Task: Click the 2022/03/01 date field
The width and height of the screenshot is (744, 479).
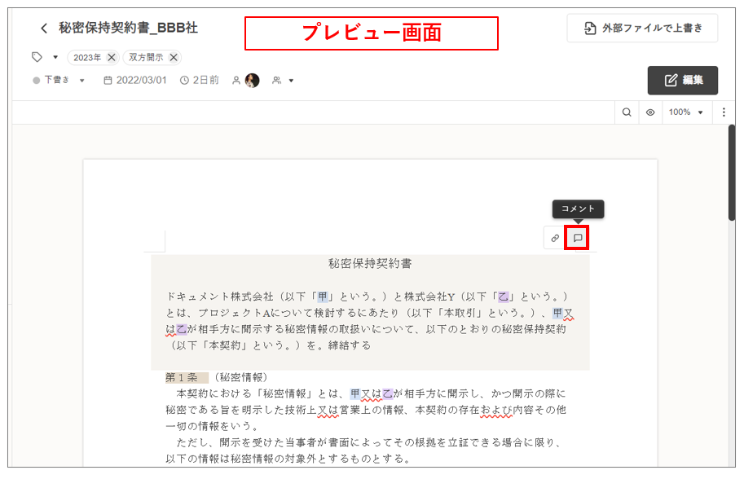Action: tap(135, 81)
